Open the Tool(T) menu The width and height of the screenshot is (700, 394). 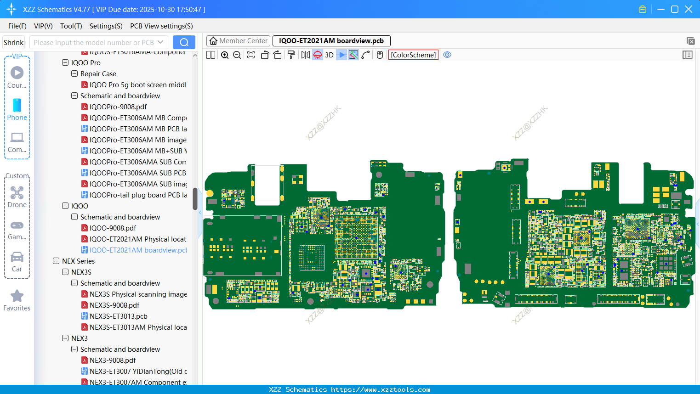pyautogui.click(x=71, y=26)
